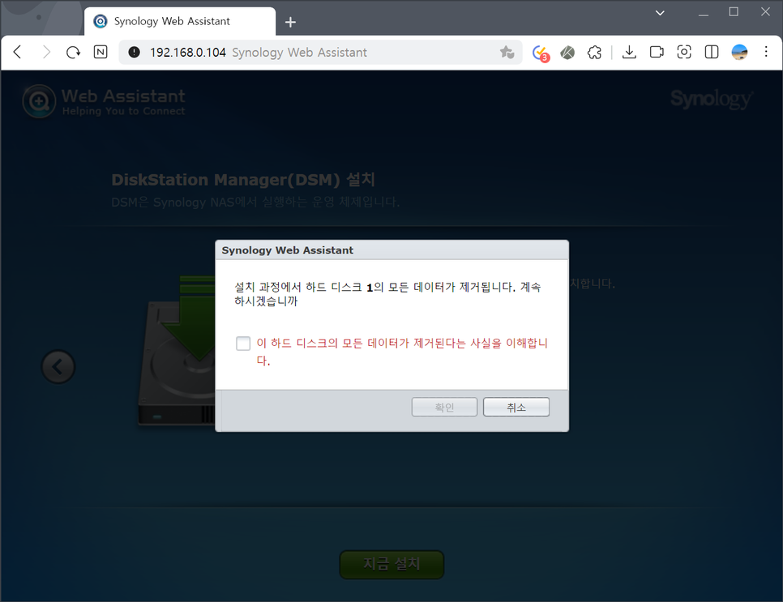Viewport: 783px width, 602px height.
Task: Select the Synology Web Assistant tab
Action: coord(180,21)
